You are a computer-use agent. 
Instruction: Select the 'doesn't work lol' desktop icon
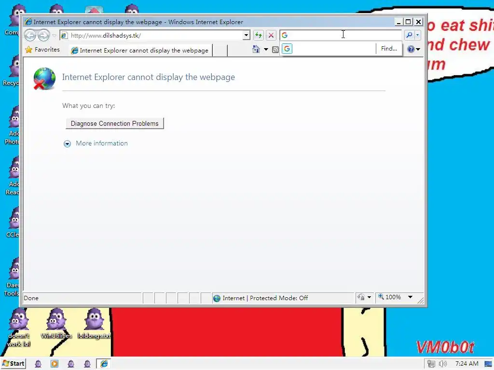click(19, 328)
